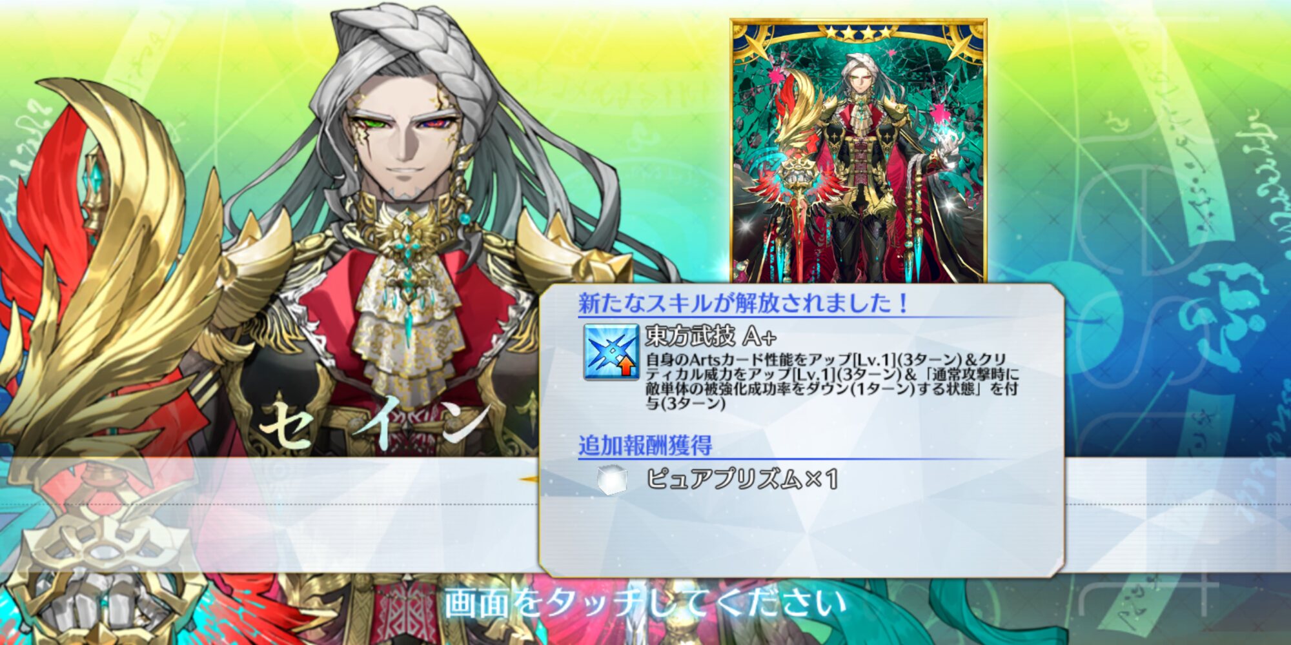
Task: Open the five-star servant card thumbnail
Action: [859, 151]
